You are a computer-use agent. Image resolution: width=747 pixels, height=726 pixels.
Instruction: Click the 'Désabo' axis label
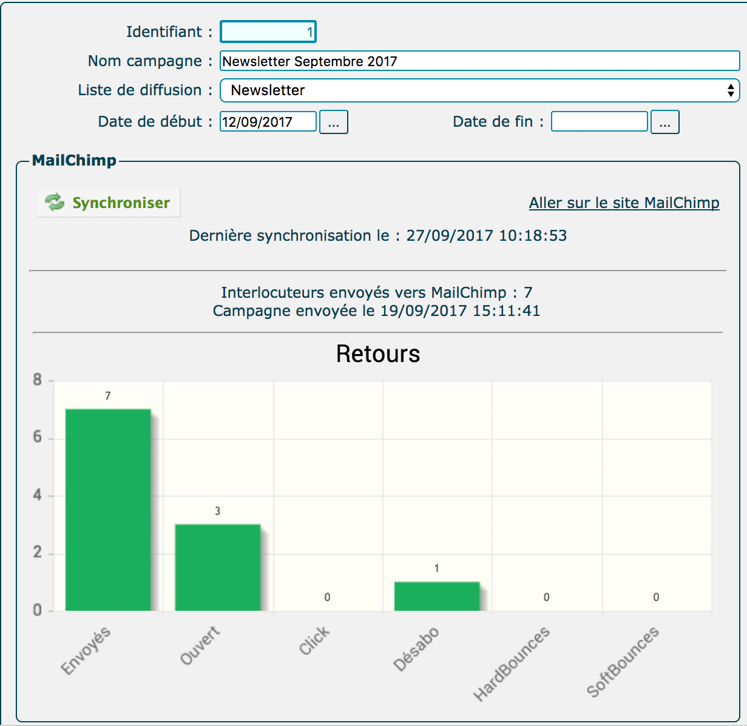pyautogui.click(x=416, y=649)
